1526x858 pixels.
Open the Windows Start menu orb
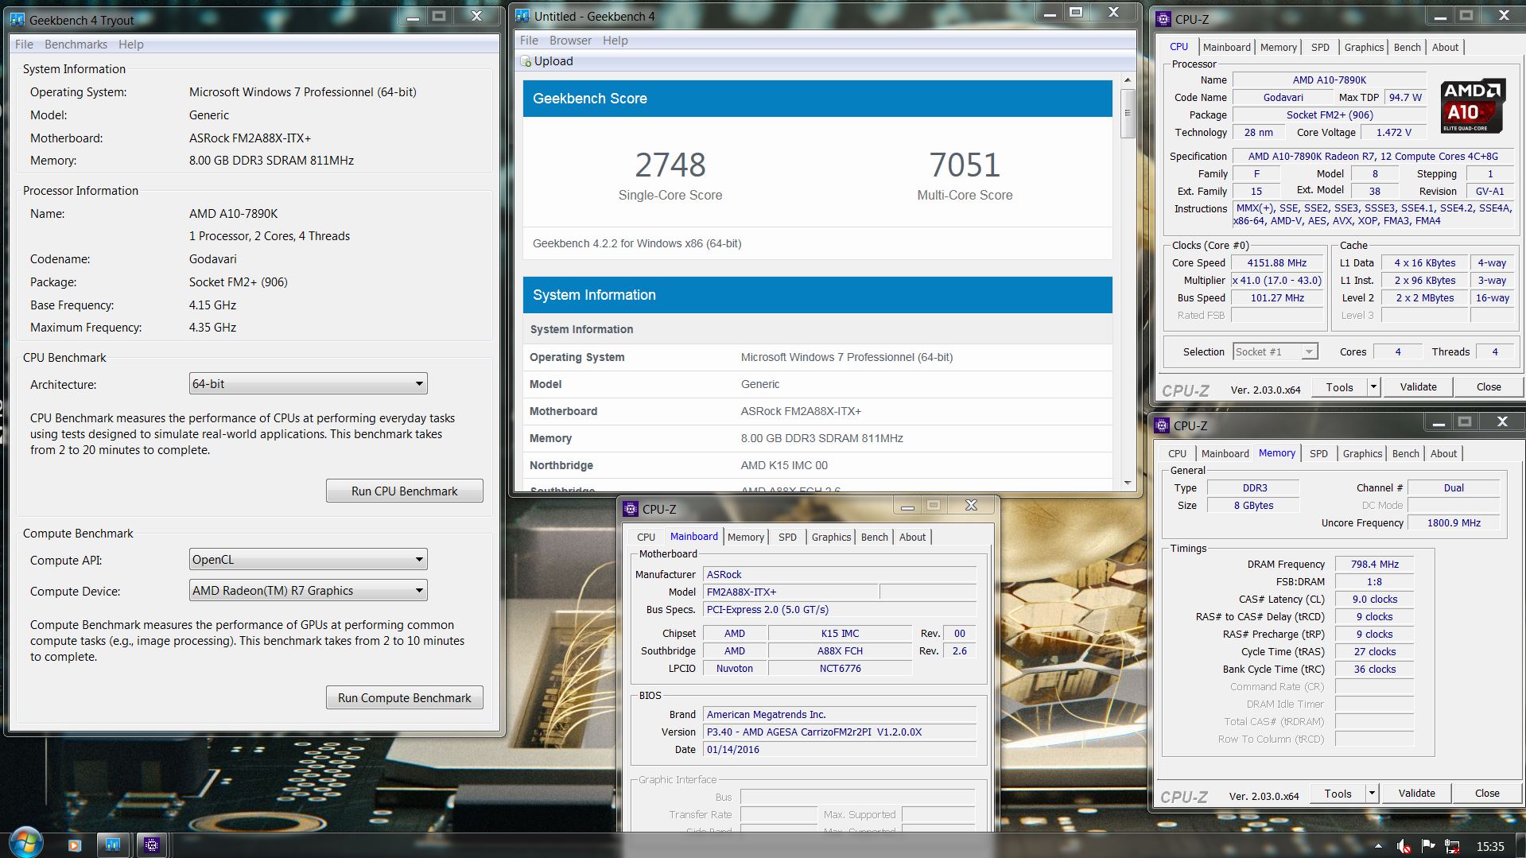(25, 844)
